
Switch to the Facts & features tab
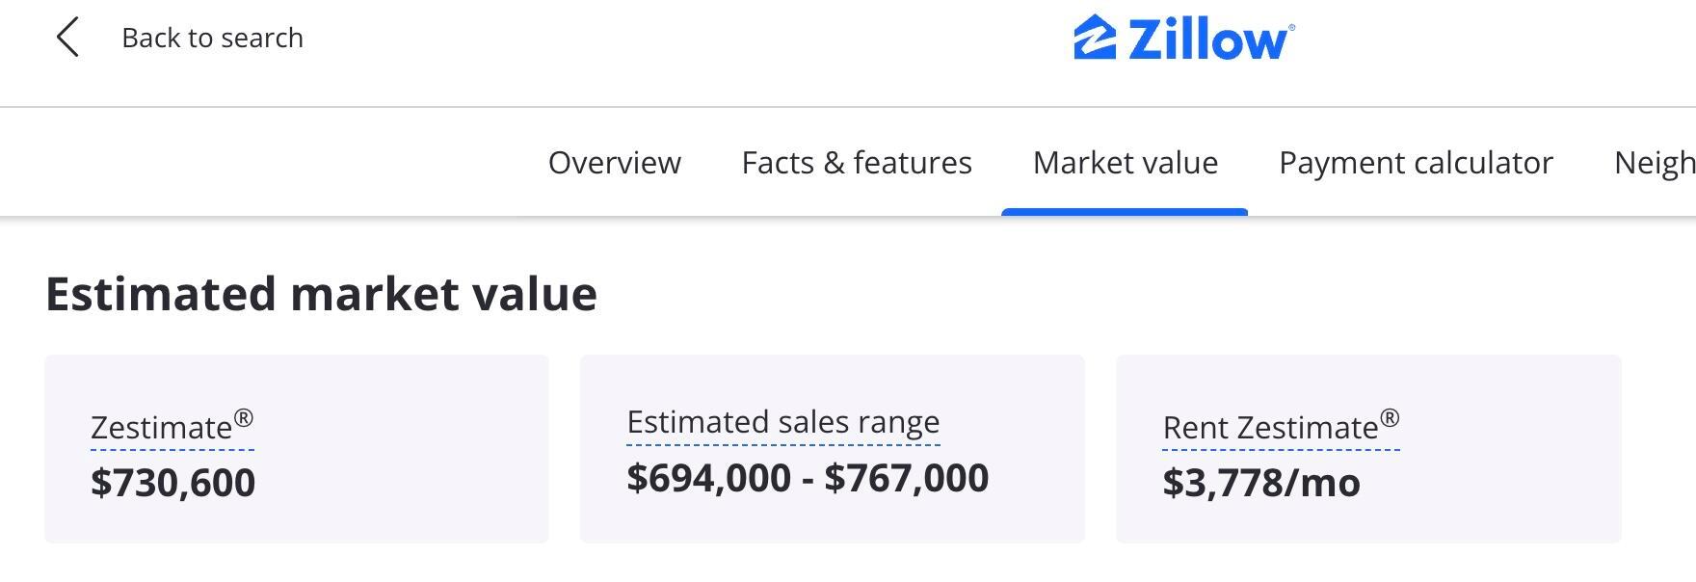point(856,163)
